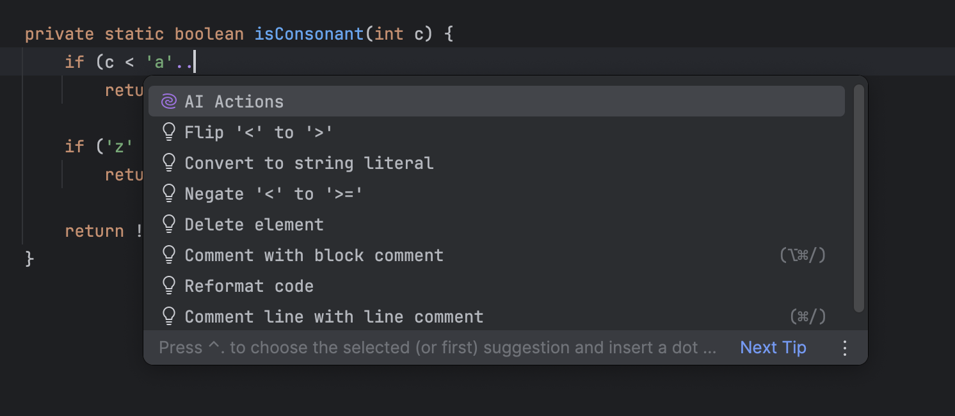The height and width of the screenshot is (416, 955).
Task: Click the Next Tip link
Action: [772, 347]
